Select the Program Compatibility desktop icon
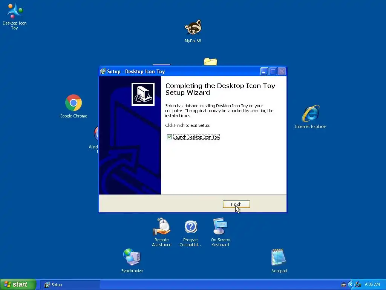Image resolution: width=386 pixels, height=290 pixels. click(191, 233)
